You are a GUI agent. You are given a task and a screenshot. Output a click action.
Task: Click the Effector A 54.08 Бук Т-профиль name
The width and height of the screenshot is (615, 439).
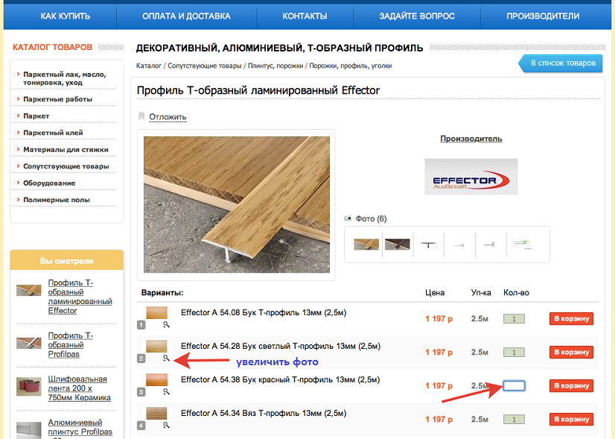click(264, 313)
